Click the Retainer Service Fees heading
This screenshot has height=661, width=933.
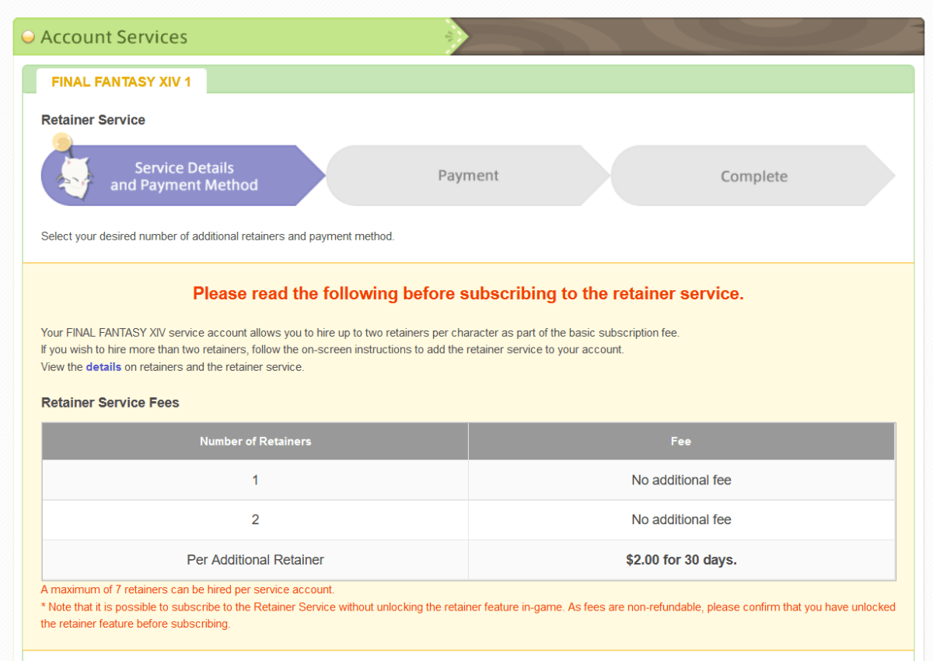[110, 402]
